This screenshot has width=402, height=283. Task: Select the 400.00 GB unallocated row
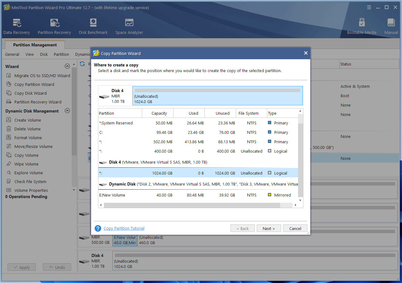(x=198, y=151)
